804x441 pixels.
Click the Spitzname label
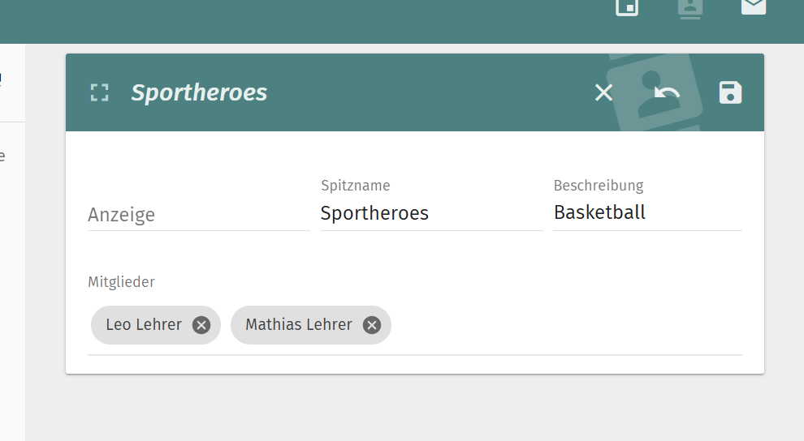355,186
